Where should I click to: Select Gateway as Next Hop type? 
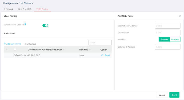[x=164, y=39]
